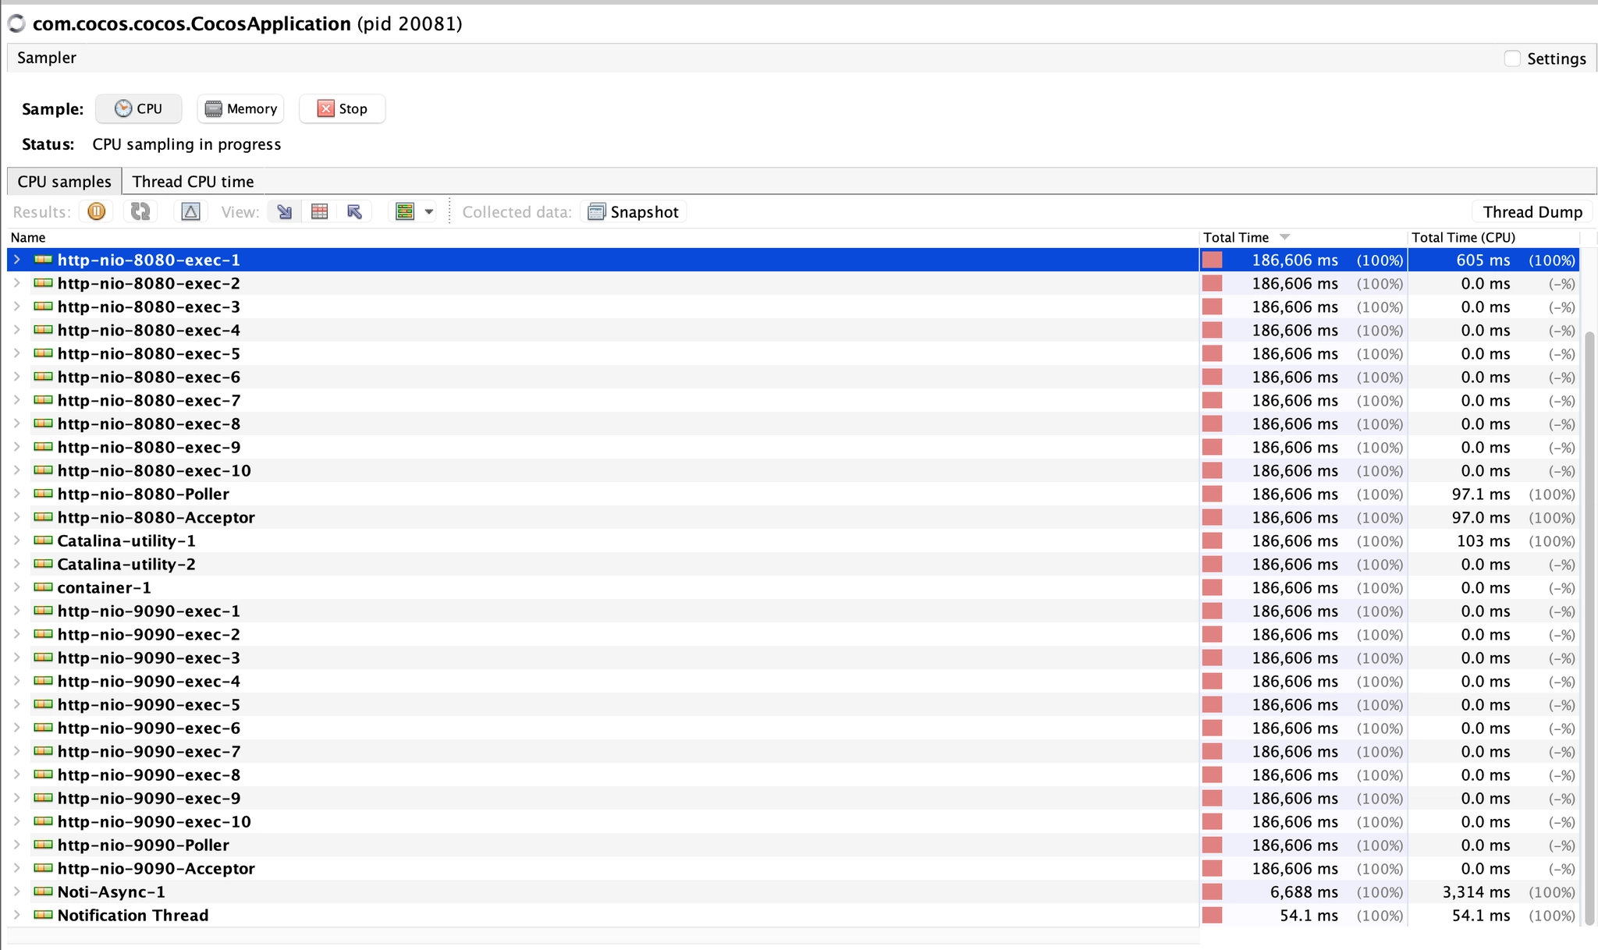
Task: Click the Total Time (CPU) column header
Action: tap(1463, 237)
